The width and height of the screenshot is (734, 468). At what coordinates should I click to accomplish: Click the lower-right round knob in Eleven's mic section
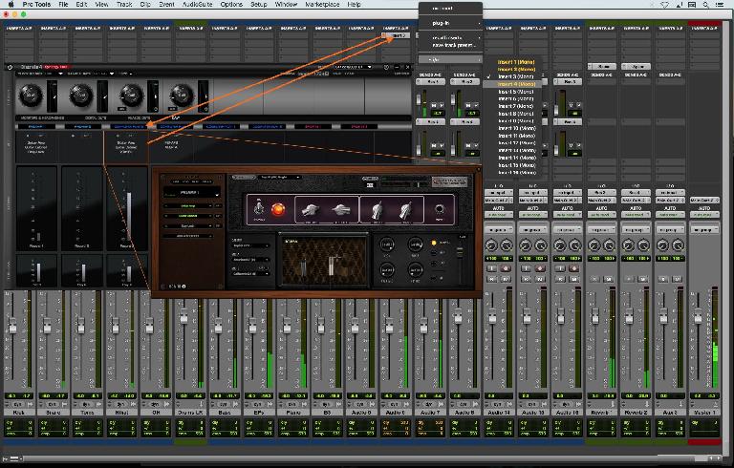415,270
